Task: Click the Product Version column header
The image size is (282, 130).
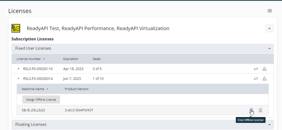Action: point(77,89)
